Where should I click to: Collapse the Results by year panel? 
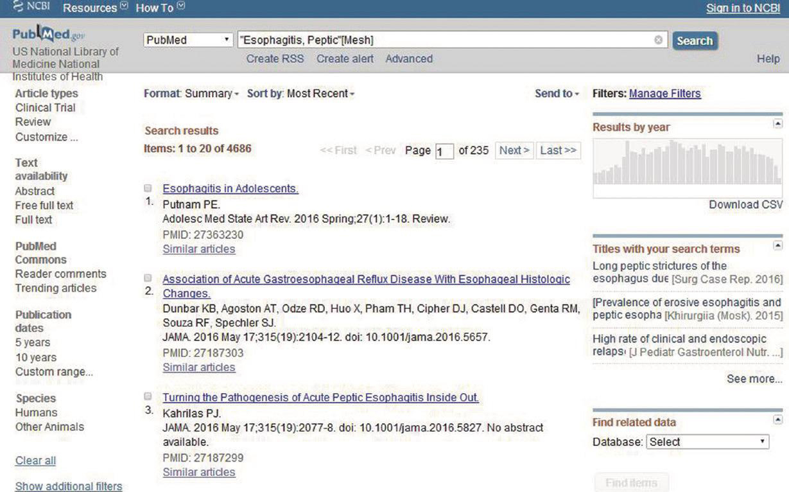click(777, 123)
